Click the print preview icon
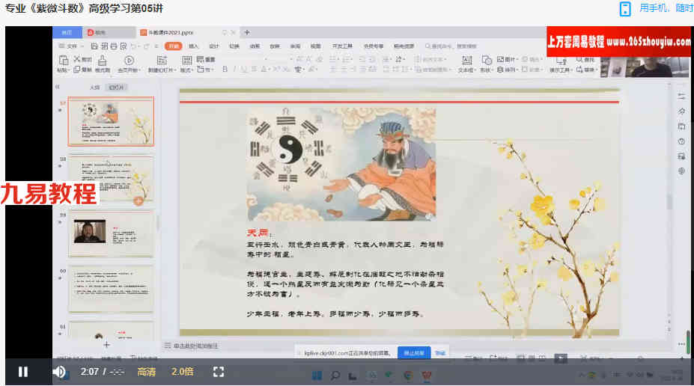 124,46
